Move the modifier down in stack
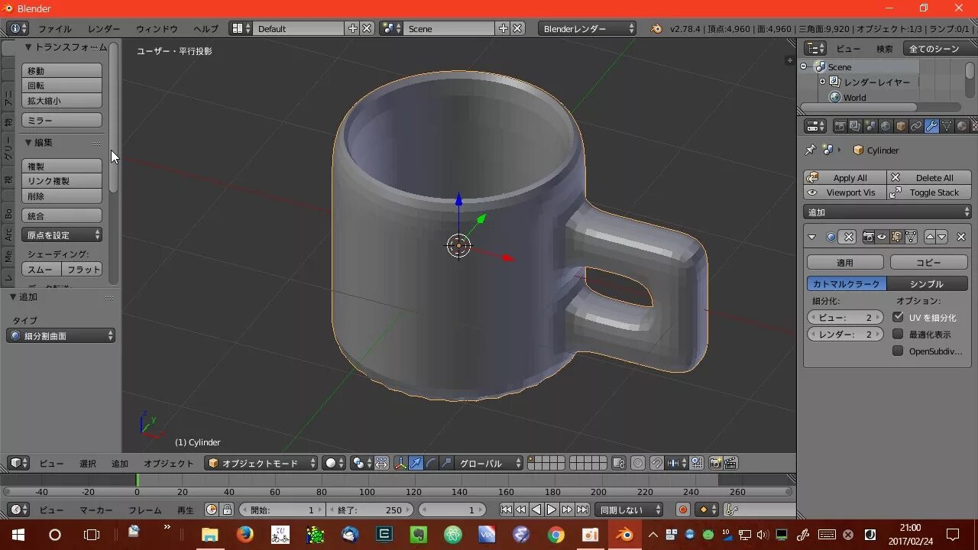This screenshot has width=978, height=550. coord(942,237)
